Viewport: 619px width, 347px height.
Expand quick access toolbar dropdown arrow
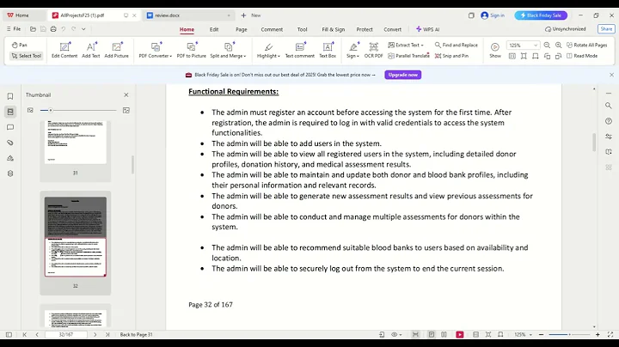pos(83,29)
